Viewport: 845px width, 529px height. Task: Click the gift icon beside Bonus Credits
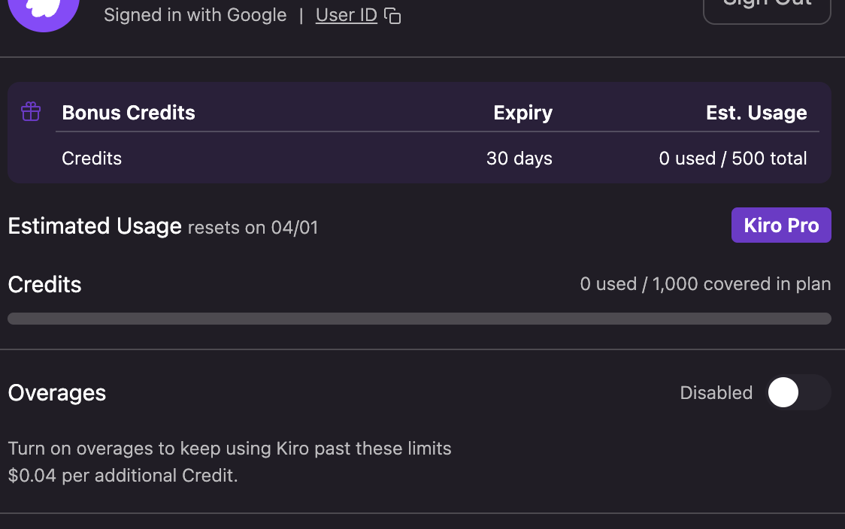31,113
